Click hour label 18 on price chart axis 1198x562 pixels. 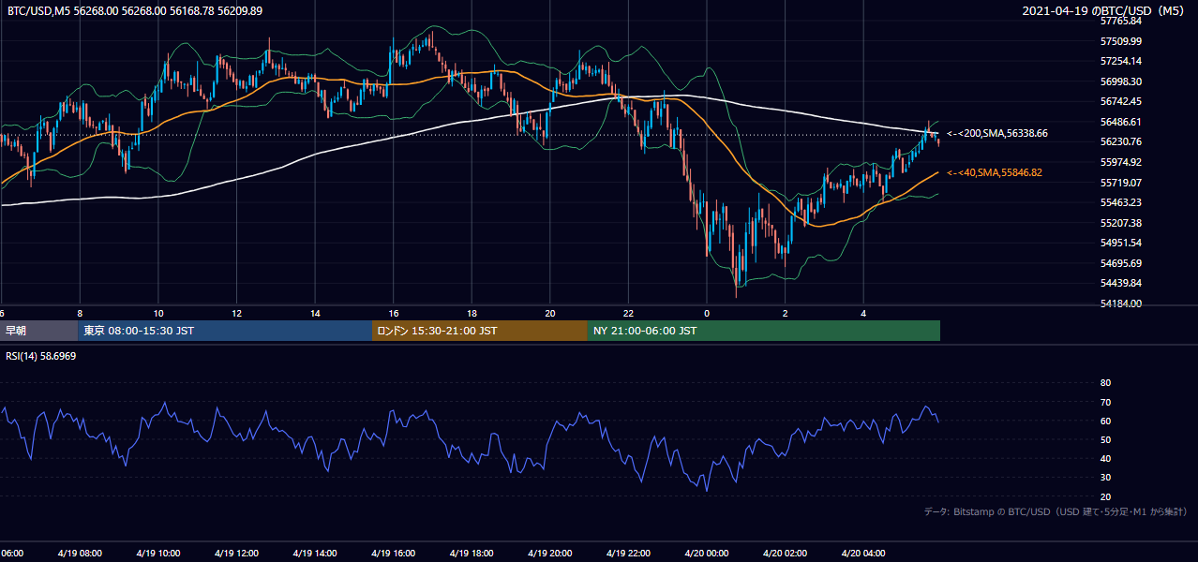(x=472, y=313)
